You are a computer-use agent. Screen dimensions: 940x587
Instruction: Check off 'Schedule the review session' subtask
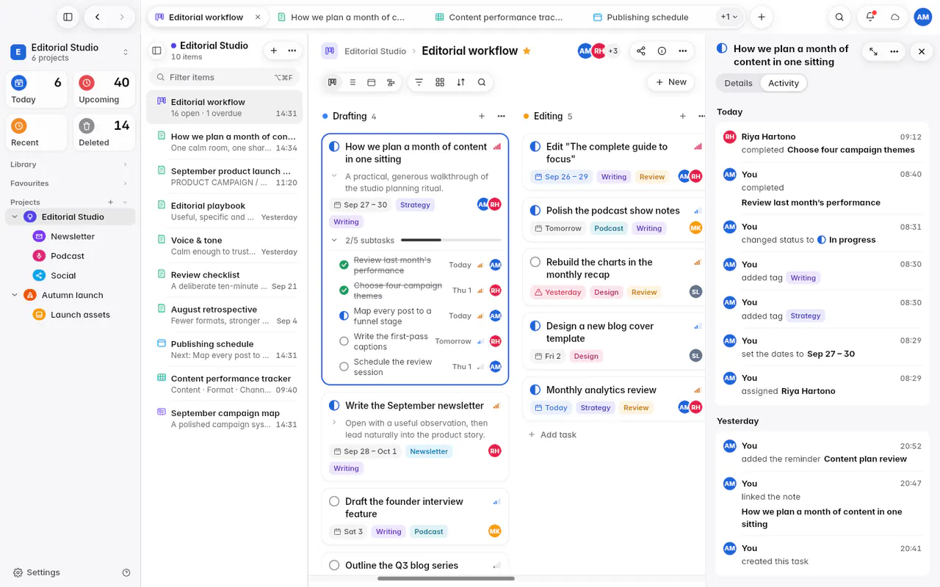point(344,367)
